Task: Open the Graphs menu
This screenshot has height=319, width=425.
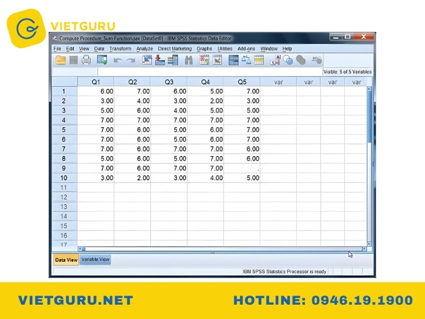Action: point(205,49)
